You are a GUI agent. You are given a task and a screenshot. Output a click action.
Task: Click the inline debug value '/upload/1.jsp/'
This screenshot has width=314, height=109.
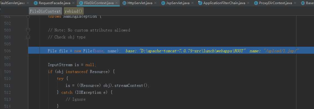pyautogui.click(x=281, y=51)
